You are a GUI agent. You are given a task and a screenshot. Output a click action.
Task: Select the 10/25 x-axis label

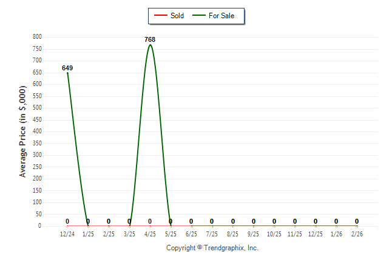pyautogui.click(x=274, y=233)
